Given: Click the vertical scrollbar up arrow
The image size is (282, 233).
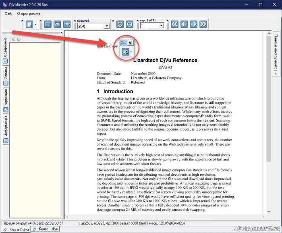Looking at the screenshot, I should [x=269, y=33].
